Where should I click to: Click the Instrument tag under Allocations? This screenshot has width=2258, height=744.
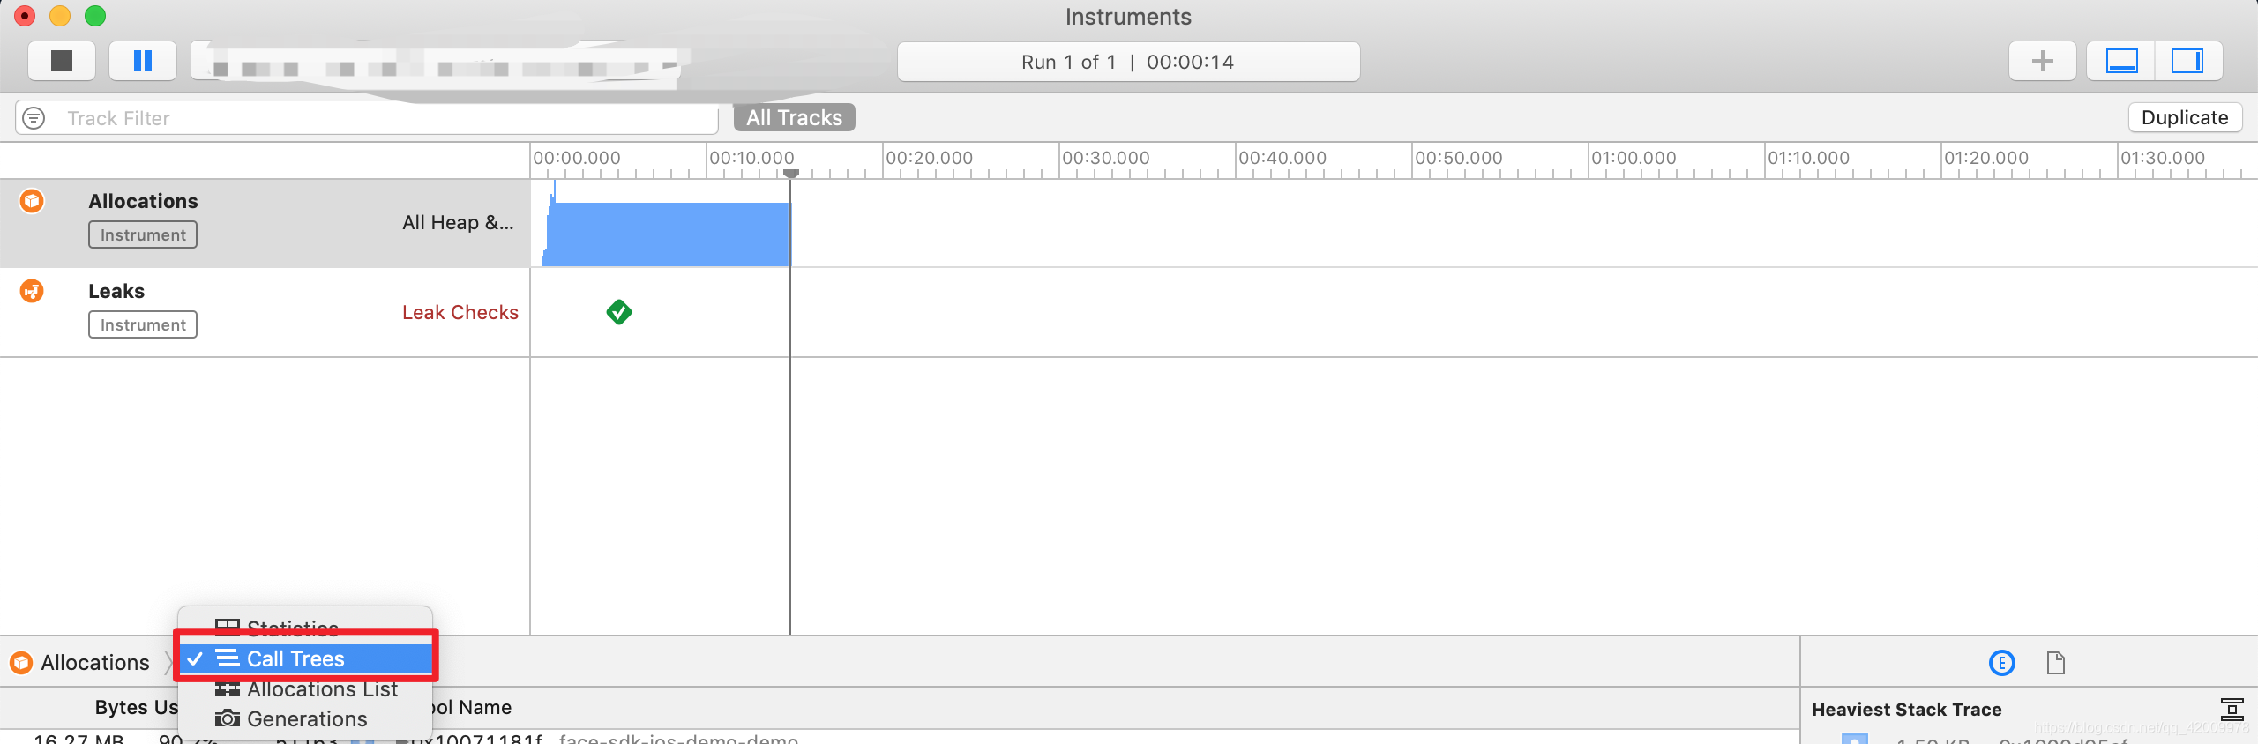click(x=143, y=234)
